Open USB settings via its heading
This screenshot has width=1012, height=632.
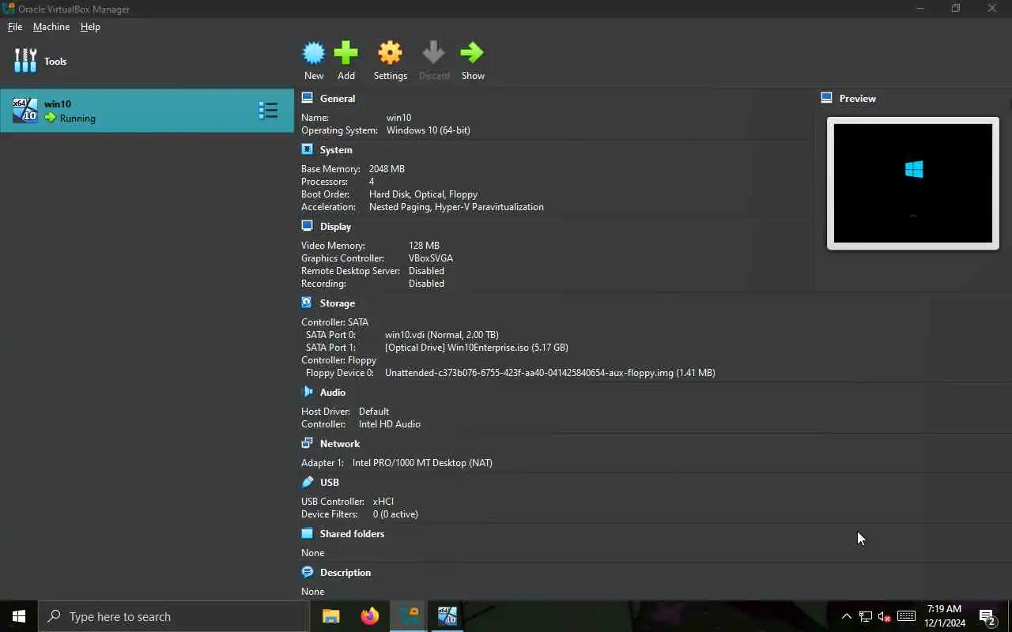coord(330,483)
